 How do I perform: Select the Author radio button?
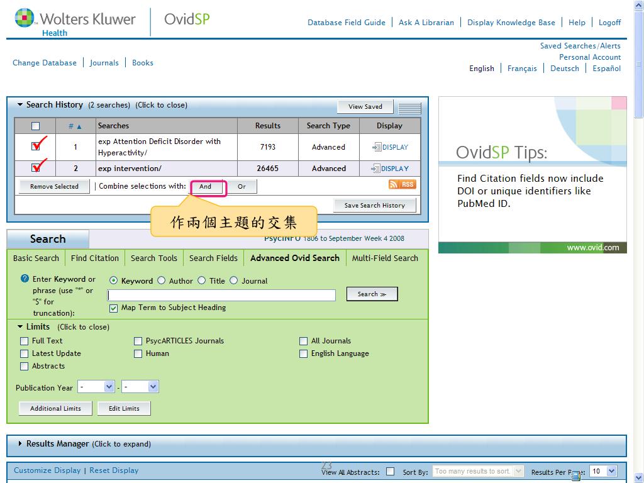[x=162, y=280]
